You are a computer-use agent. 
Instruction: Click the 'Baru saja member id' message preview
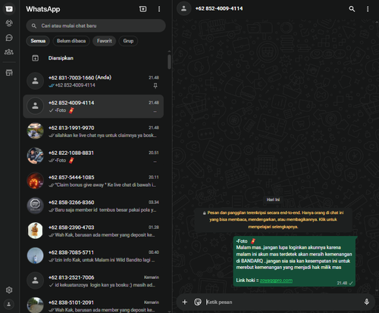[x=105, y=210]
